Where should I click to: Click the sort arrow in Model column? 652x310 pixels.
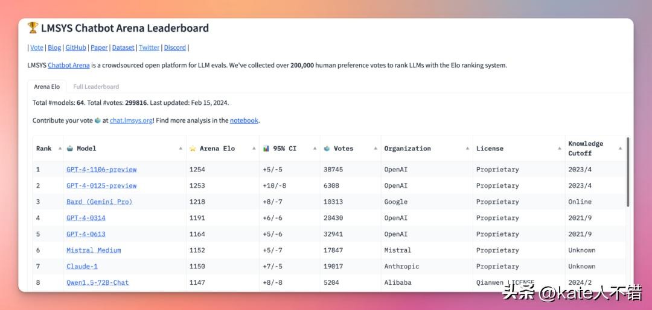pyautogui.click(x=181, y=148)
